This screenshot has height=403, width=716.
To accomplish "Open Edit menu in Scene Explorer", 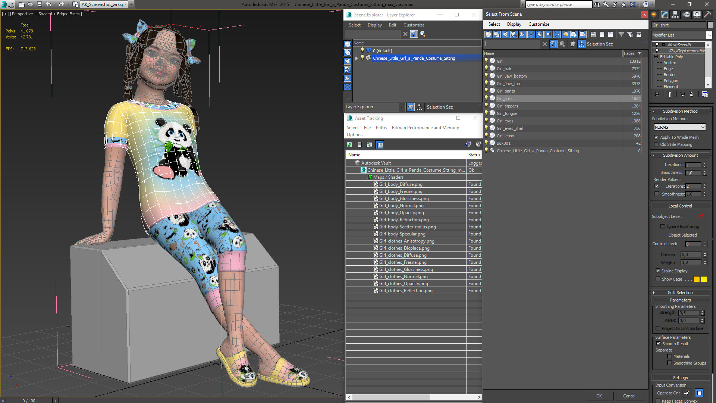I will pyautogui.click(x=392, y=25).
